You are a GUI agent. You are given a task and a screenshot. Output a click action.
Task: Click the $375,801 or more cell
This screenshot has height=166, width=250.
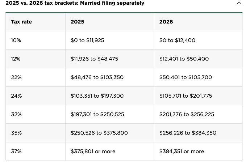[93, 151]
